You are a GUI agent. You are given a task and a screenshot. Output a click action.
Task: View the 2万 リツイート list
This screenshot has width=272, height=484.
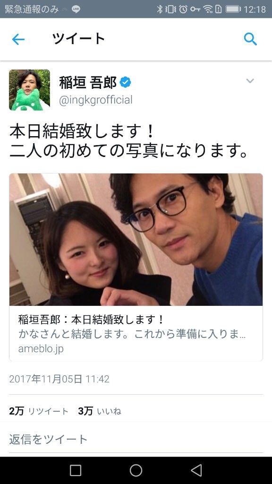pyautogui.click(x=39, y=411)
